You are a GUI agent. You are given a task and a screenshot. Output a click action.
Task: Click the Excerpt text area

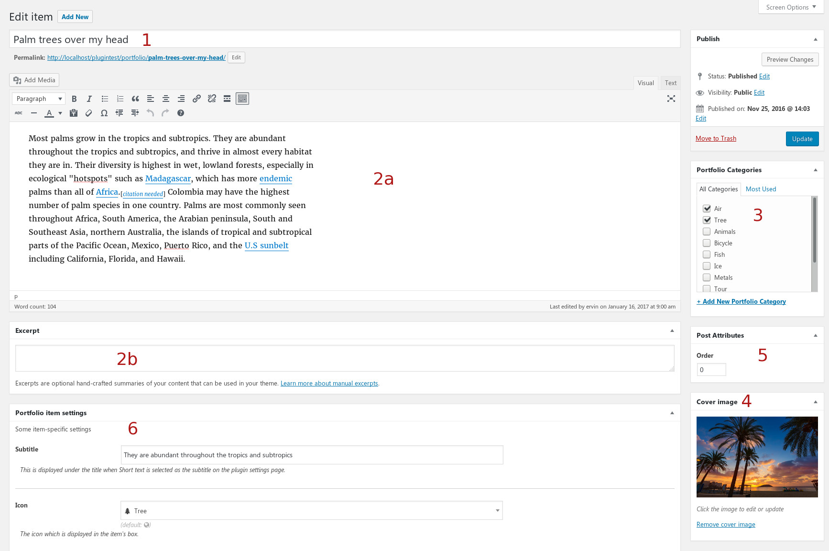click(345, 358)
